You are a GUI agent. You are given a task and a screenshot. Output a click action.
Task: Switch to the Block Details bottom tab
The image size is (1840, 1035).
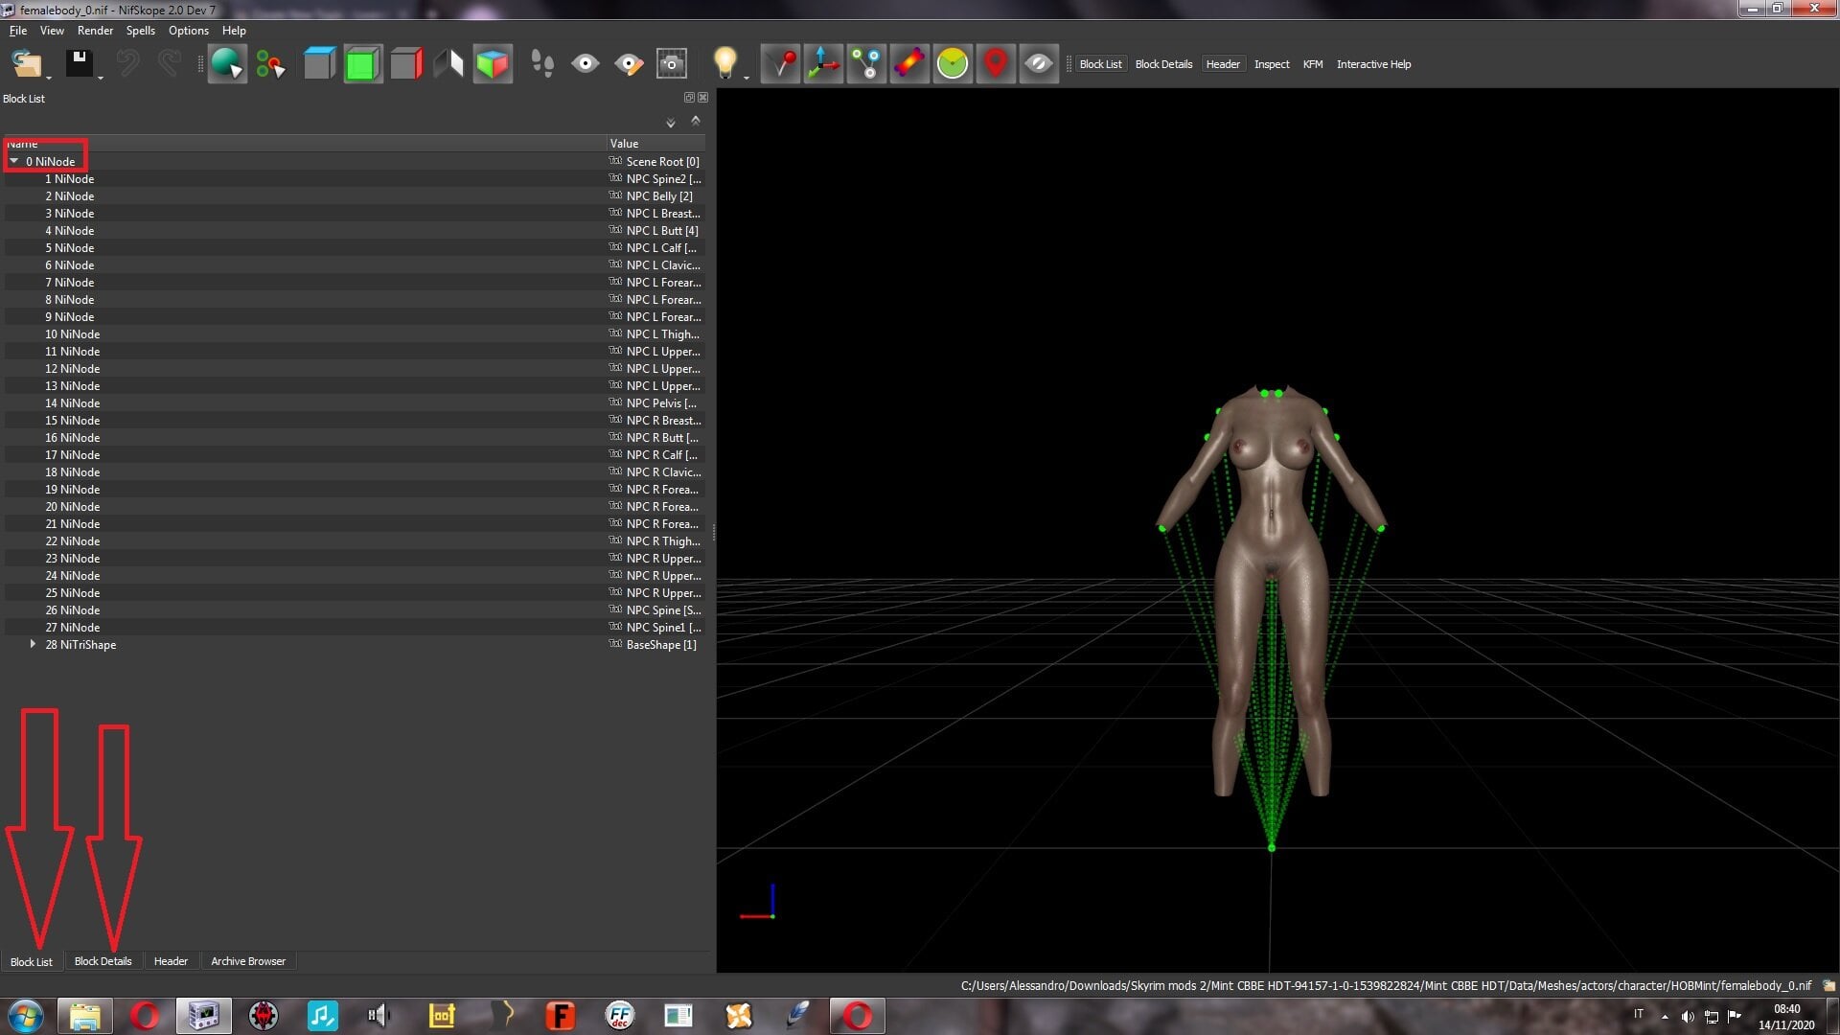103,961
